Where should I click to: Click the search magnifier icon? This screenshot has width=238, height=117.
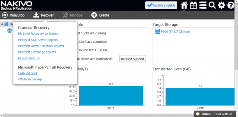click(x=212, y=5)
